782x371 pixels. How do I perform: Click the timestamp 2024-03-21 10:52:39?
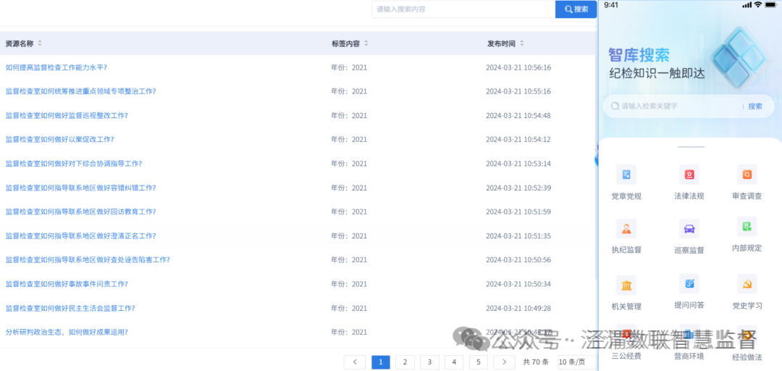518,188
